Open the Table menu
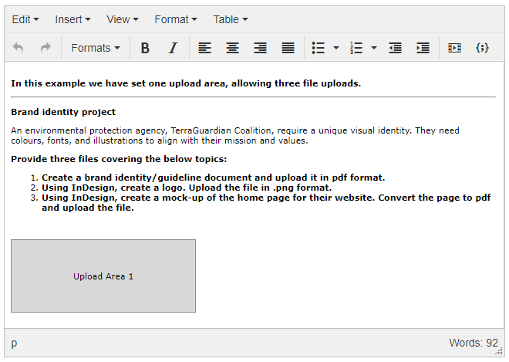The image size is (509, 362). [231, 19]
